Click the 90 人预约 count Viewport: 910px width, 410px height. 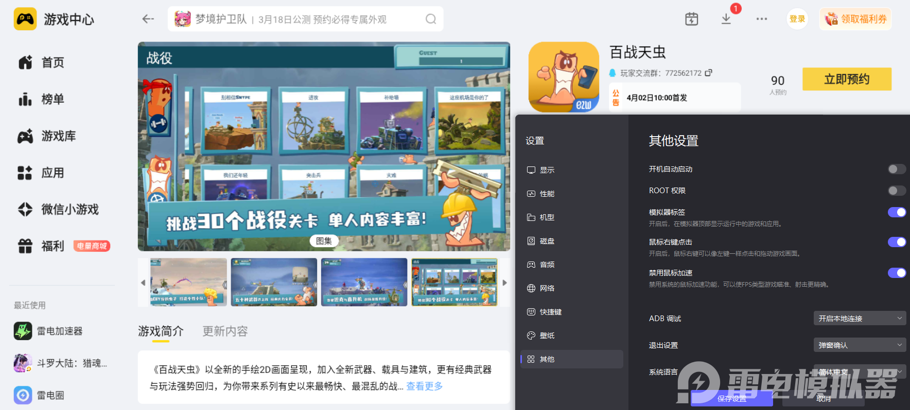coord(778,85)
